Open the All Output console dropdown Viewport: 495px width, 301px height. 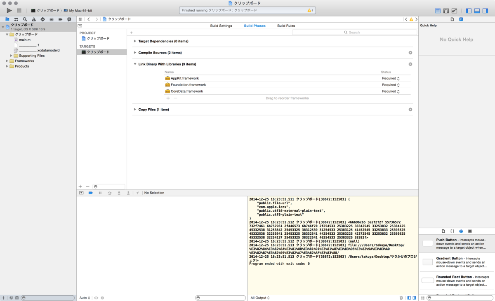[260, 298]
